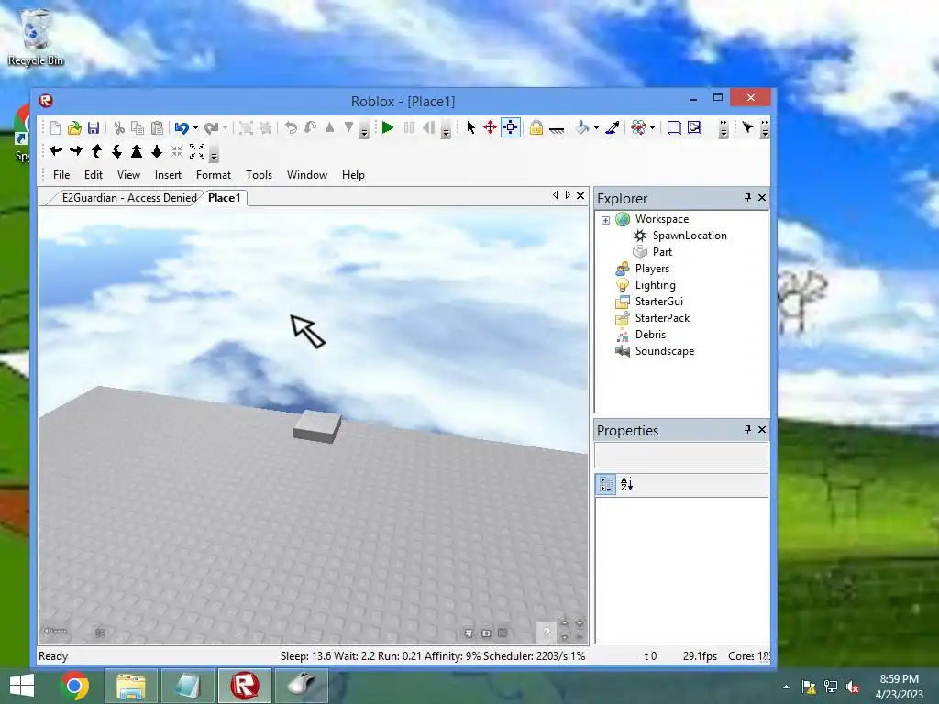Open the Help menu
Viewport: 939px width, 704px height.
pos(353,175)
